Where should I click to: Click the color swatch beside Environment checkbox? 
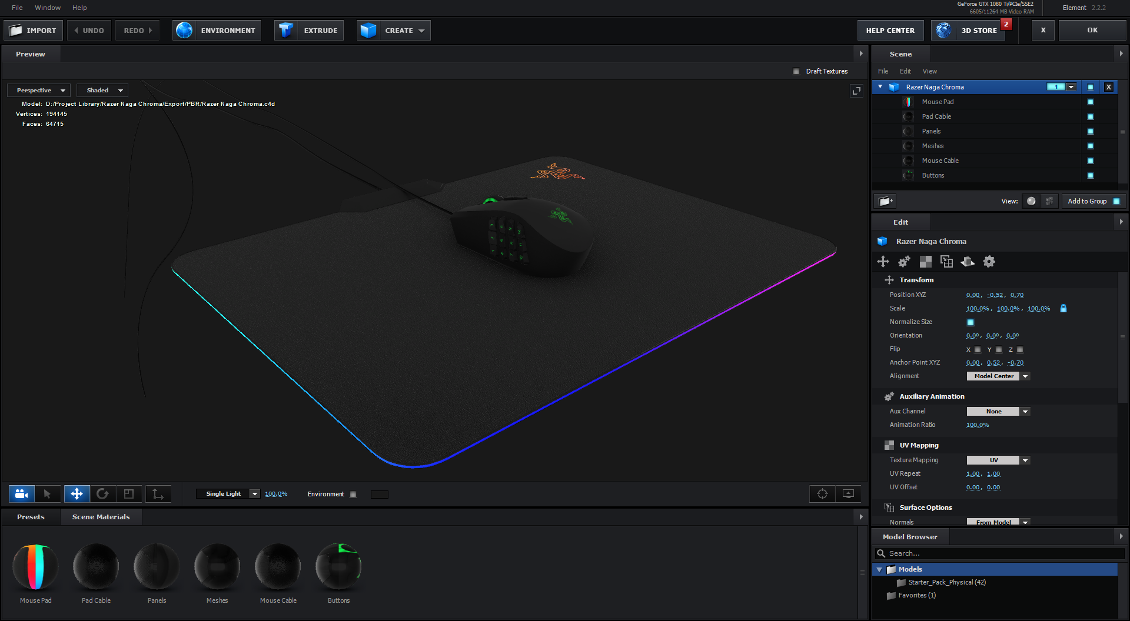(380, 495)
